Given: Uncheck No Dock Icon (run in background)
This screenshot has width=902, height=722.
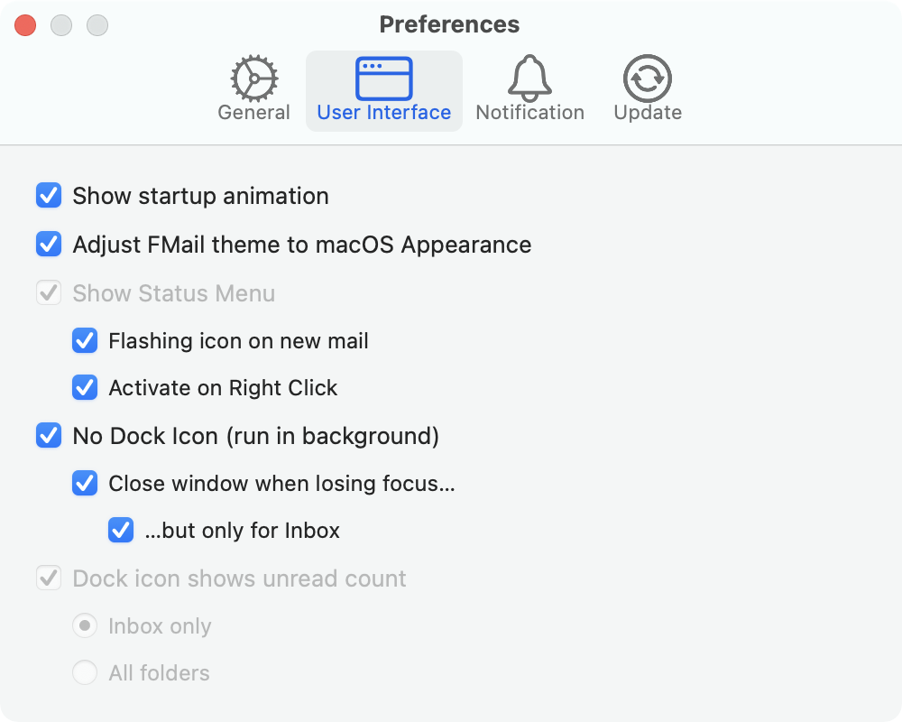Looking at the screenshot, I should (49, 436).
